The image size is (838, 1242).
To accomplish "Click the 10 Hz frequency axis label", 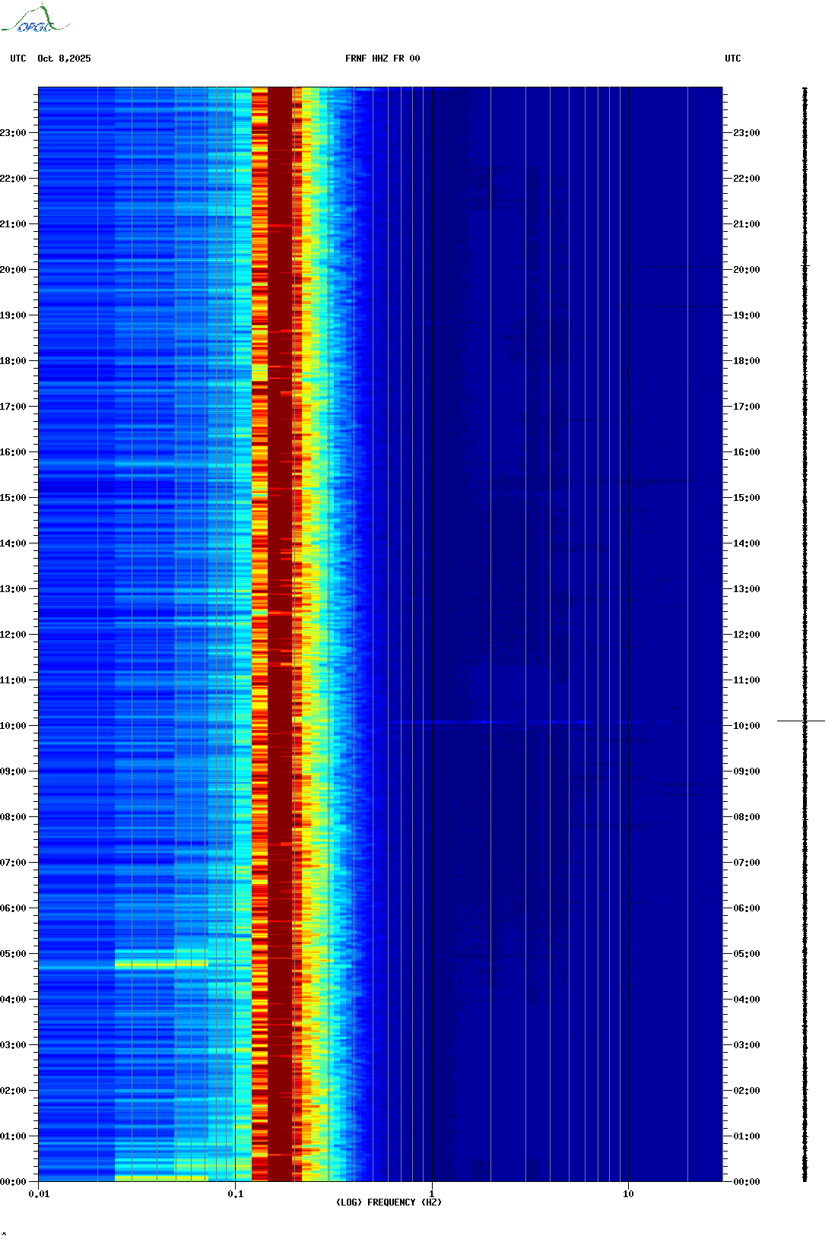I will (x=628, y=1194).
